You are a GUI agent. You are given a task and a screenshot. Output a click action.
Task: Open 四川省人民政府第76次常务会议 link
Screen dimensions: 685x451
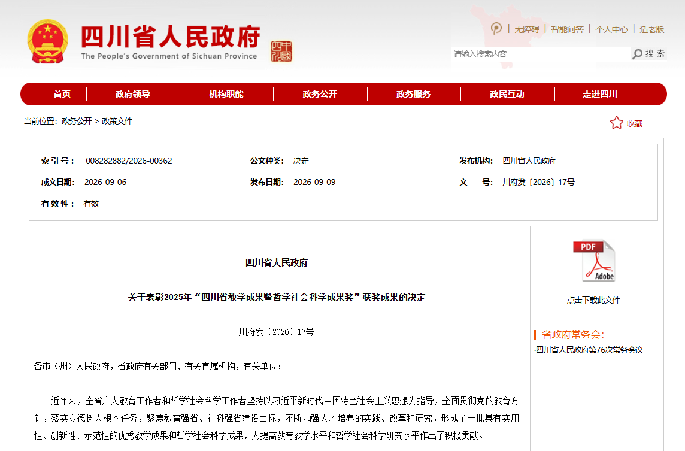589,350
